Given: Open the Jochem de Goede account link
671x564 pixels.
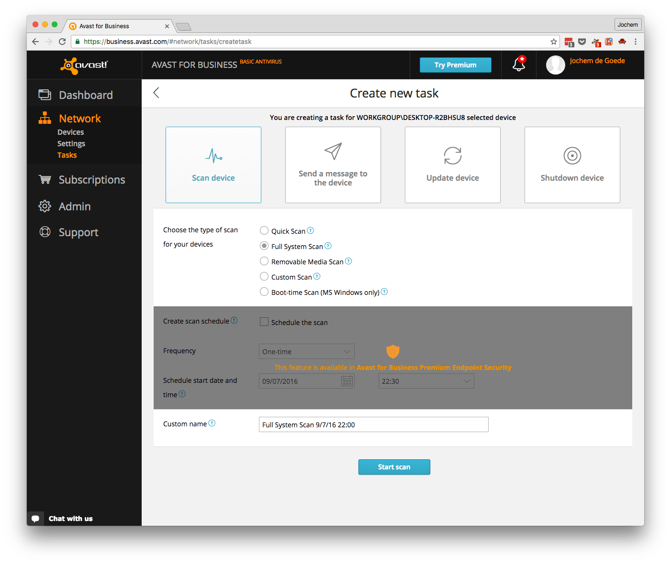Looking at the screenshot, I should pyautogui.click(x=597, y=61).
